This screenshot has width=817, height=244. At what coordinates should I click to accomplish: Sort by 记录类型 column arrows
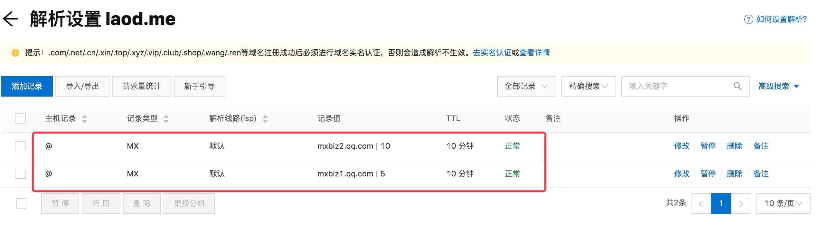[x=166, y=119]
